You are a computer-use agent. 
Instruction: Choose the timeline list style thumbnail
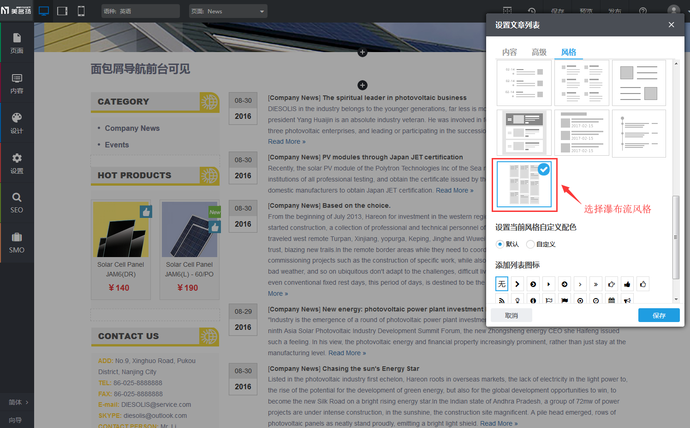click(639, 133)
